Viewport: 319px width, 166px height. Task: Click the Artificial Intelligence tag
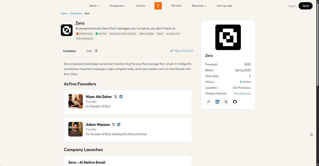123,34
